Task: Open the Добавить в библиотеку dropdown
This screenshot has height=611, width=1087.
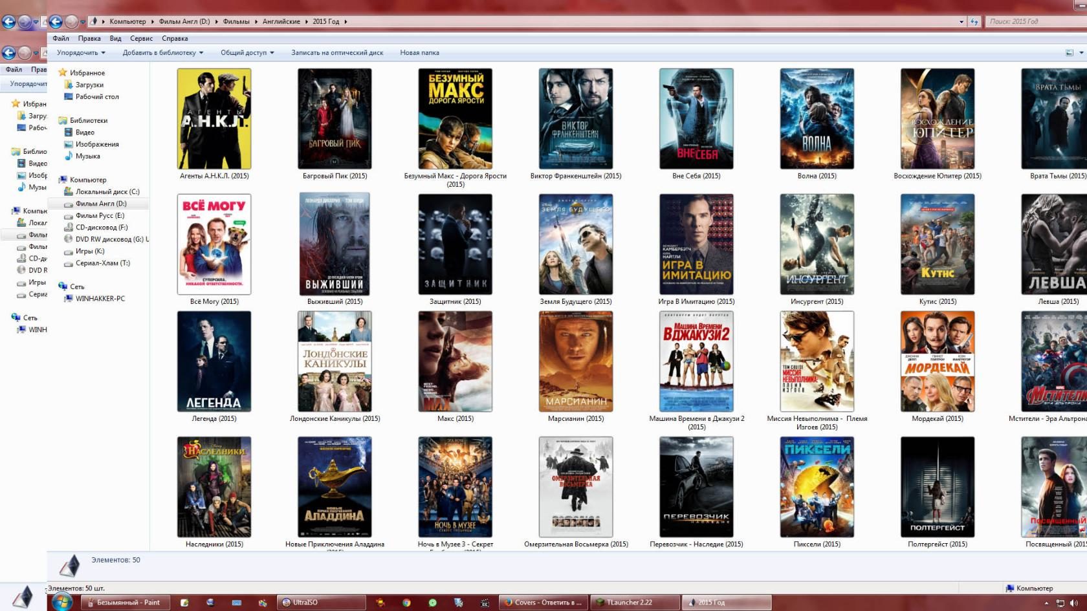Action: [x=163, y=53]
